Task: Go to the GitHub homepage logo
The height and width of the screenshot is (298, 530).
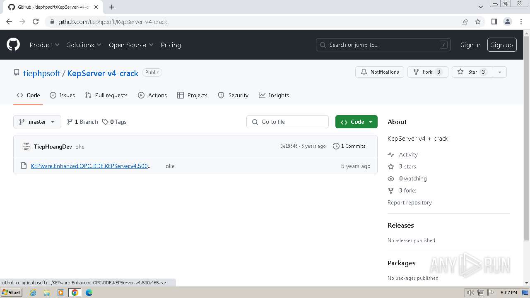Action: pos(13,45)
